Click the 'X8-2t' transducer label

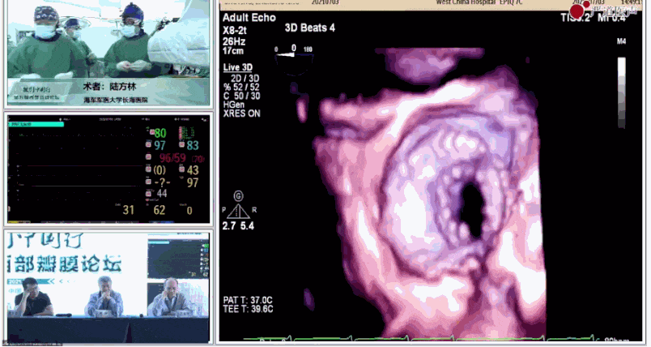coord(236,31)
